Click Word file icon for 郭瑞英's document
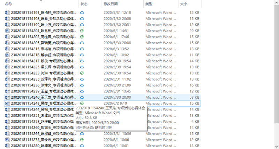 point(7,43)
